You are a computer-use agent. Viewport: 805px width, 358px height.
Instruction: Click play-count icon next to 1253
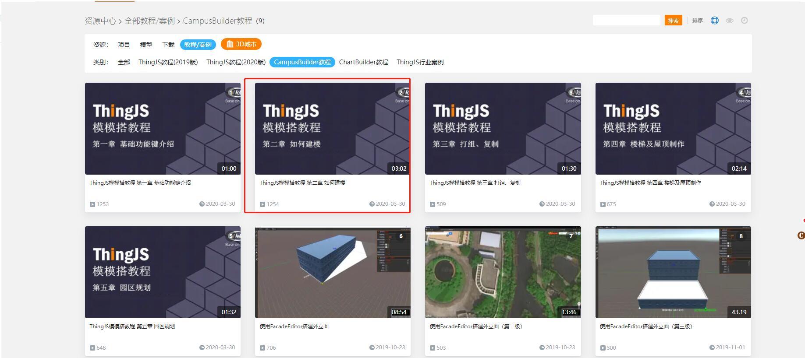click(x=92, y=204)
